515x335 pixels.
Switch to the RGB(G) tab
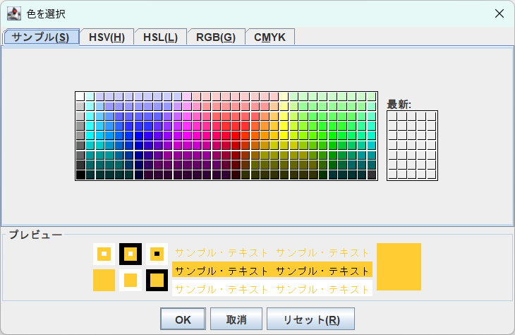coord(216,37)
